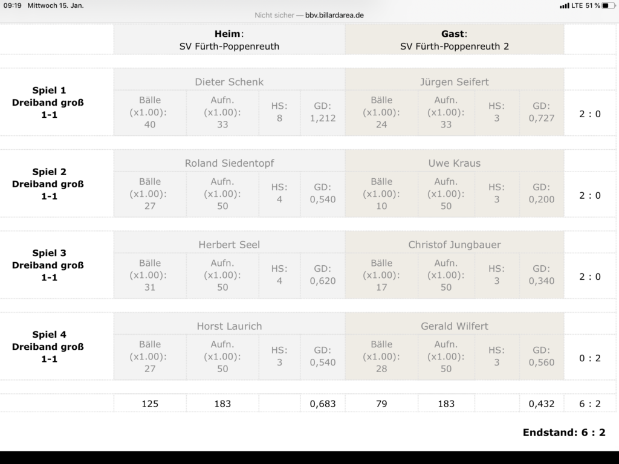Click Dieter Schenk's GD value 1,212
619x464 pixels.
pyautogui.click(x=322, y=118)
